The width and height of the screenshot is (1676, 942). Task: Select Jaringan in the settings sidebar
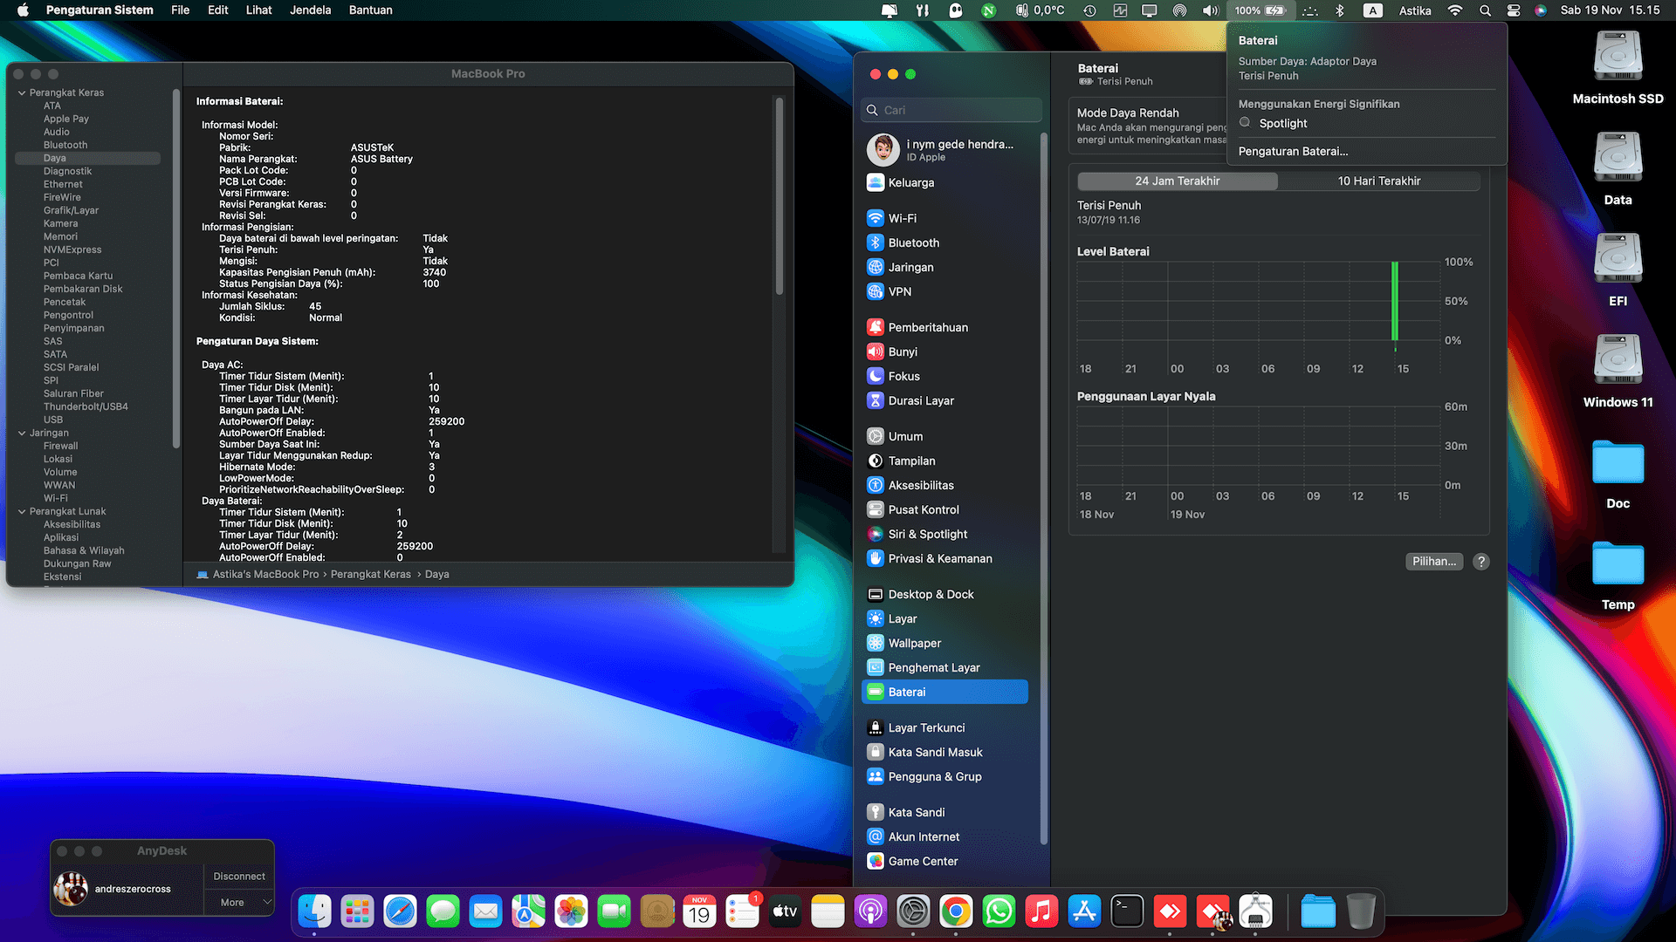946,267
